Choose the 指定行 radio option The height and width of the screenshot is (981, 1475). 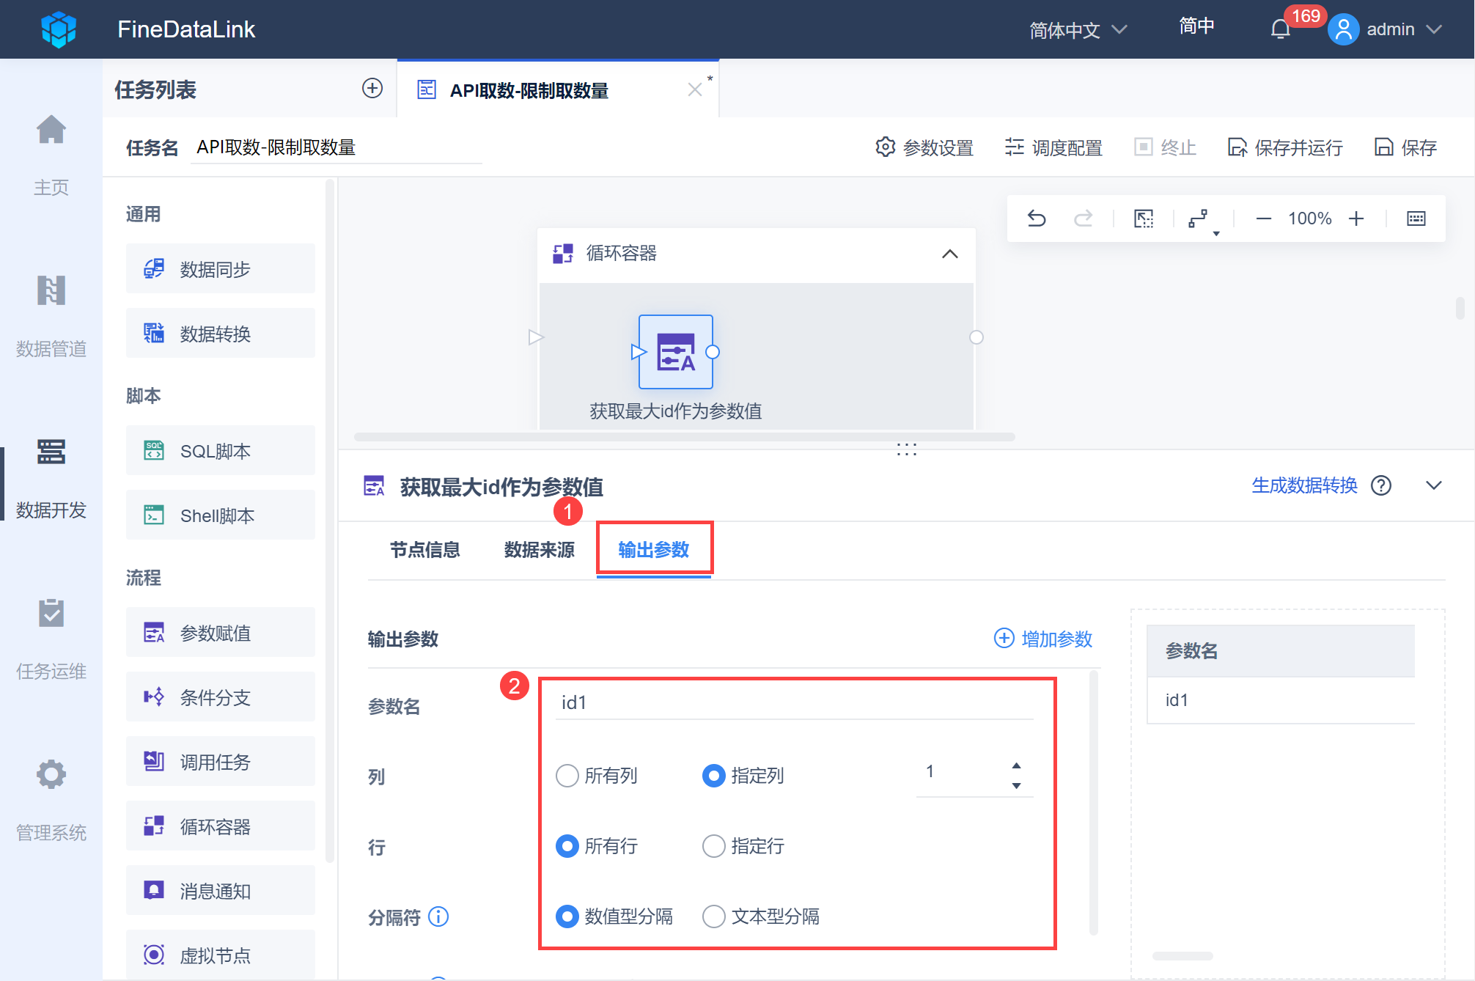point(714,846)
